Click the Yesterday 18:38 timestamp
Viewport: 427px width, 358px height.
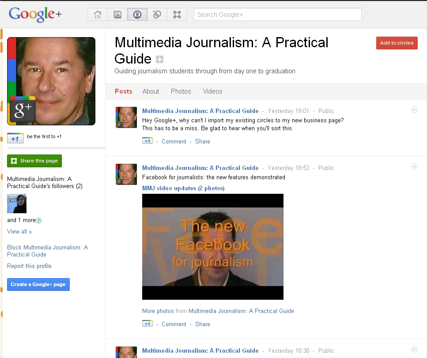(x=288, y=350)
